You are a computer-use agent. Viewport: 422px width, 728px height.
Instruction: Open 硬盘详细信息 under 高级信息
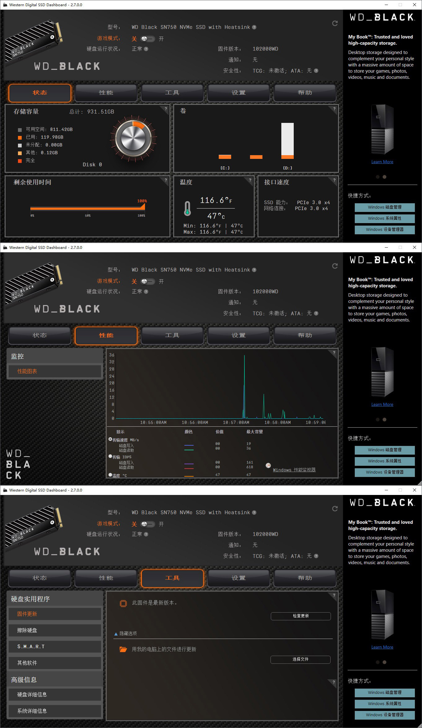point(55,694)
